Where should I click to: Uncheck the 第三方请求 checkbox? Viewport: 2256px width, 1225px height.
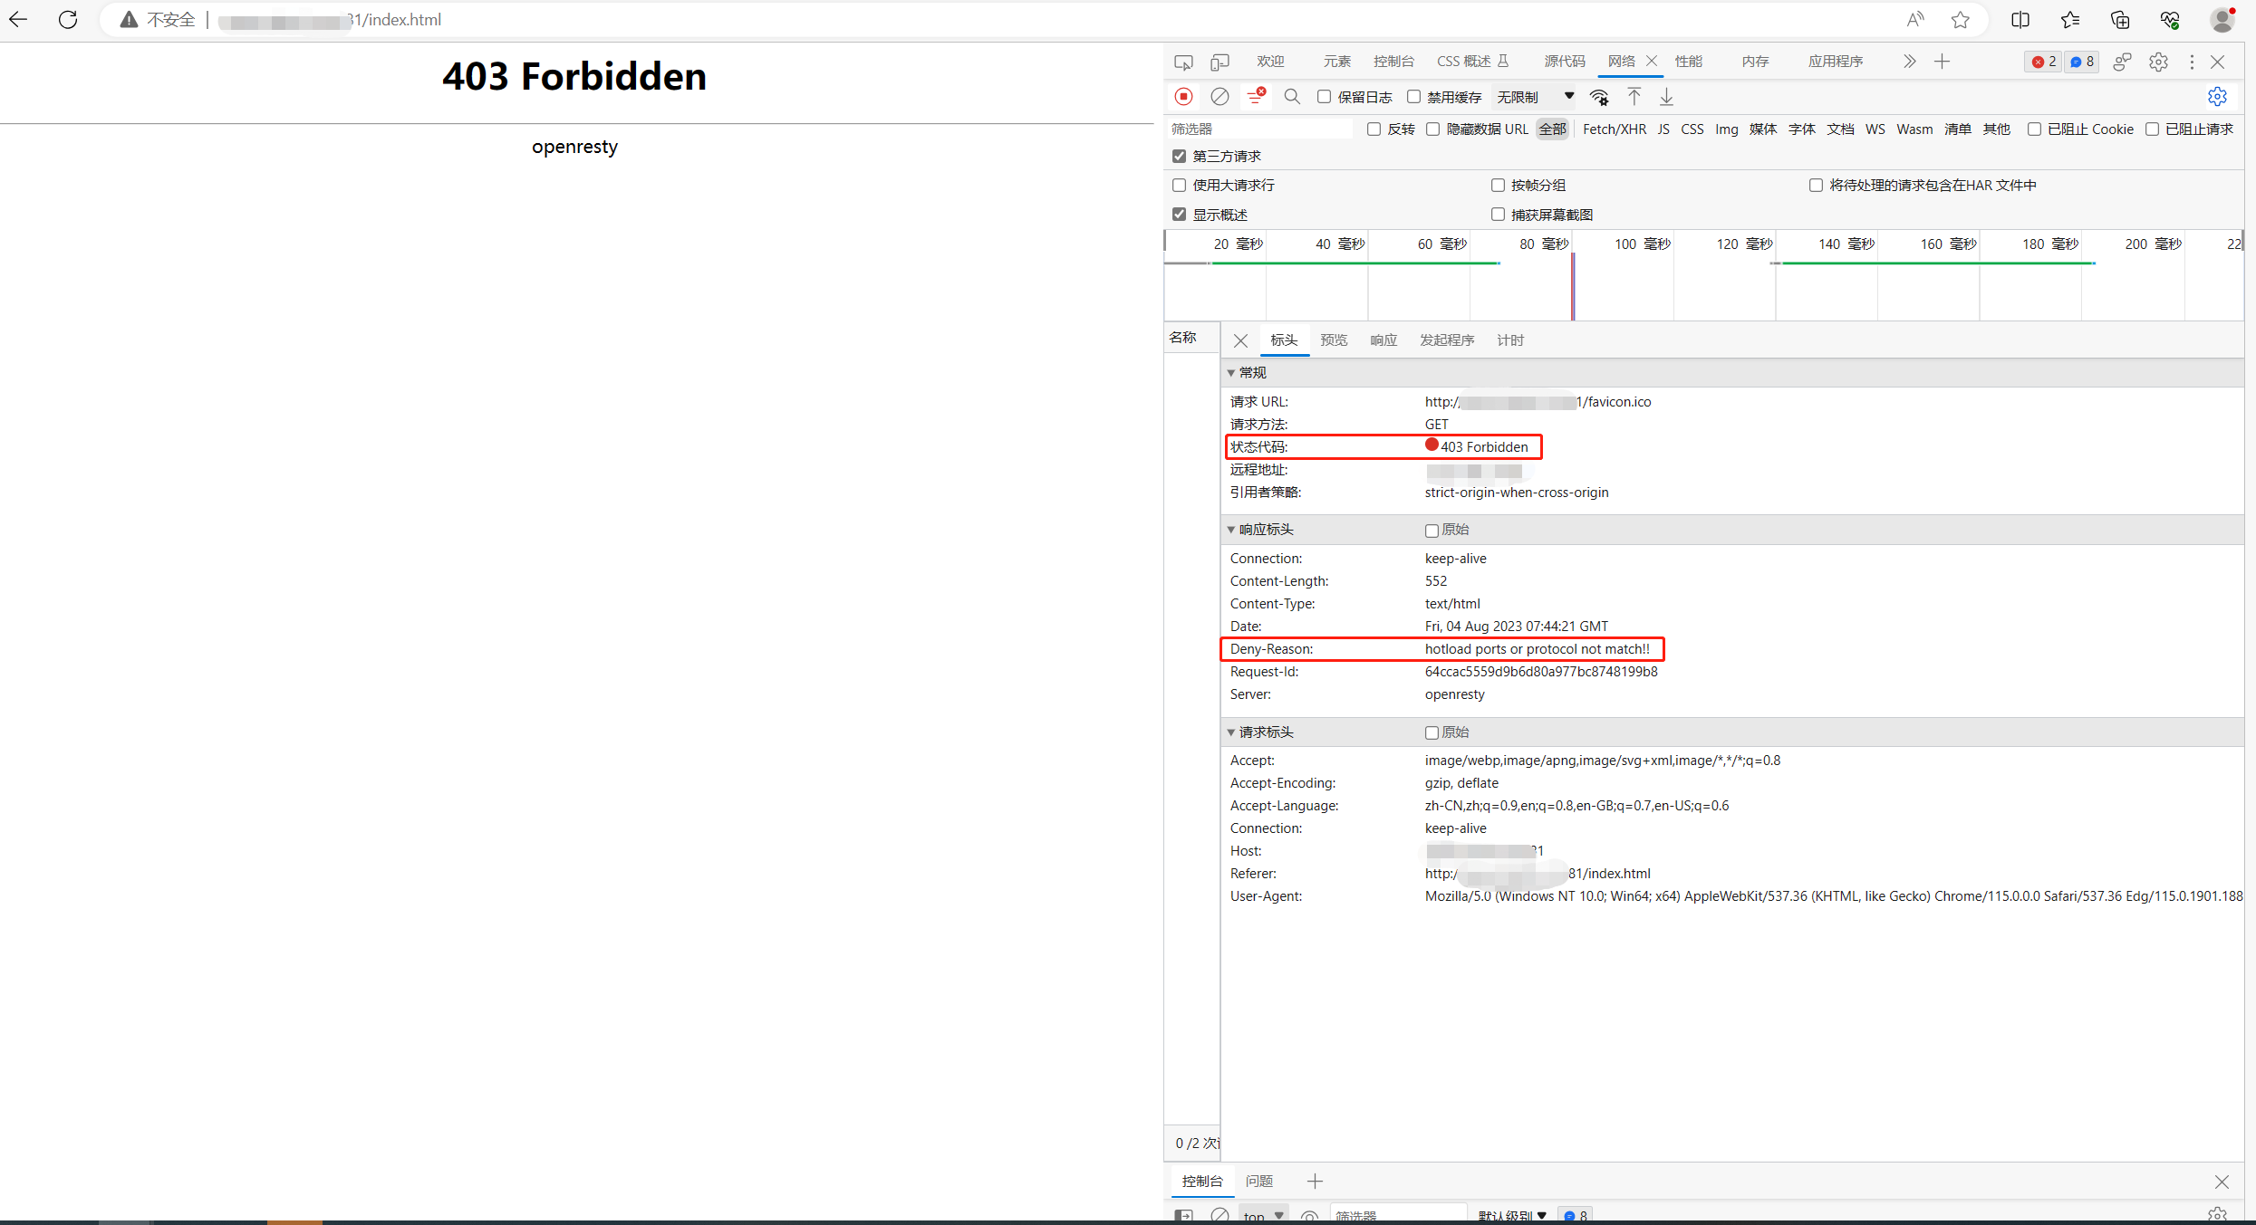(1179, 156)
